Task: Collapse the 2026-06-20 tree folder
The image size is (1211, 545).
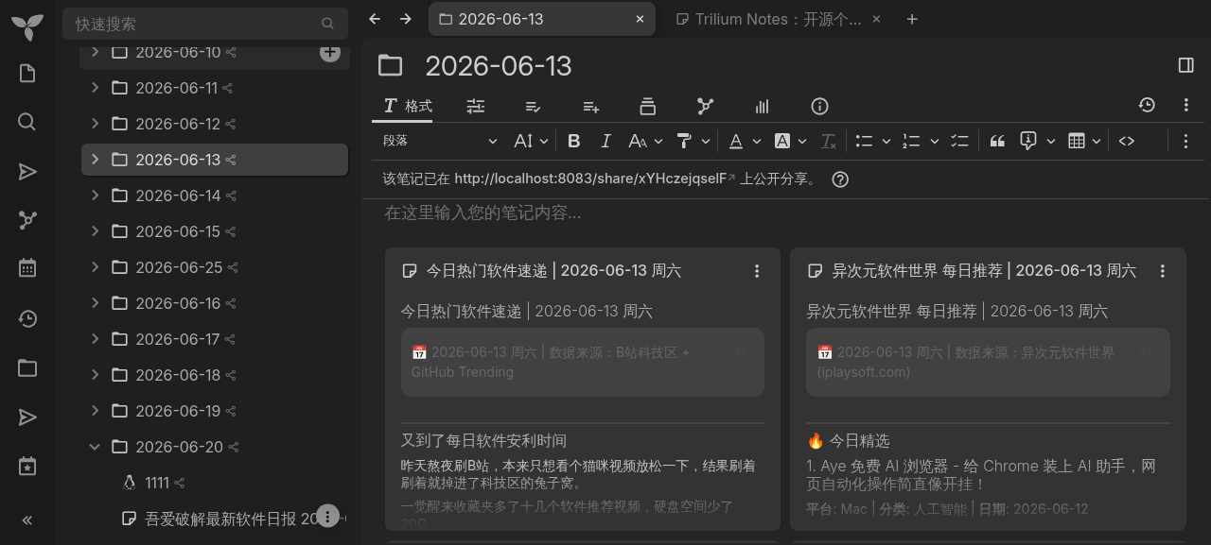Action: (95, 447)
